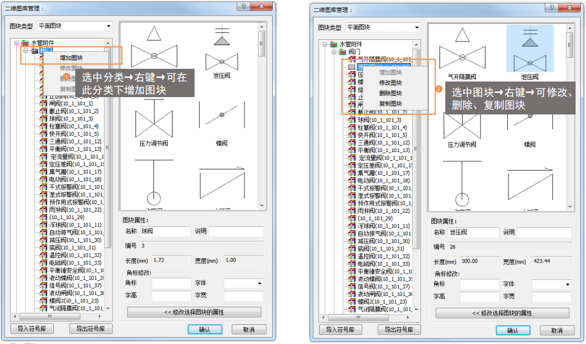
Task: Click block icon beside 柱塞阀(10_1_101_4) right window
Action: pyautogui.click(x=351, y=127)
